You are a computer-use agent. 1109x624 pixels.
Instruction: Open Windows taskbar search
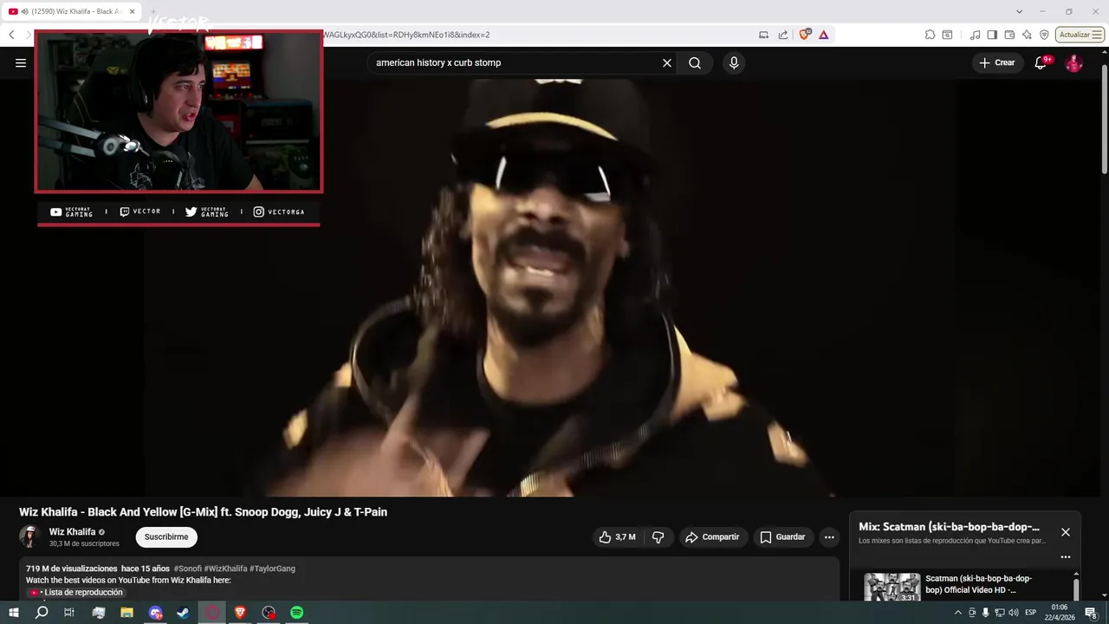[x=42, y=613]
